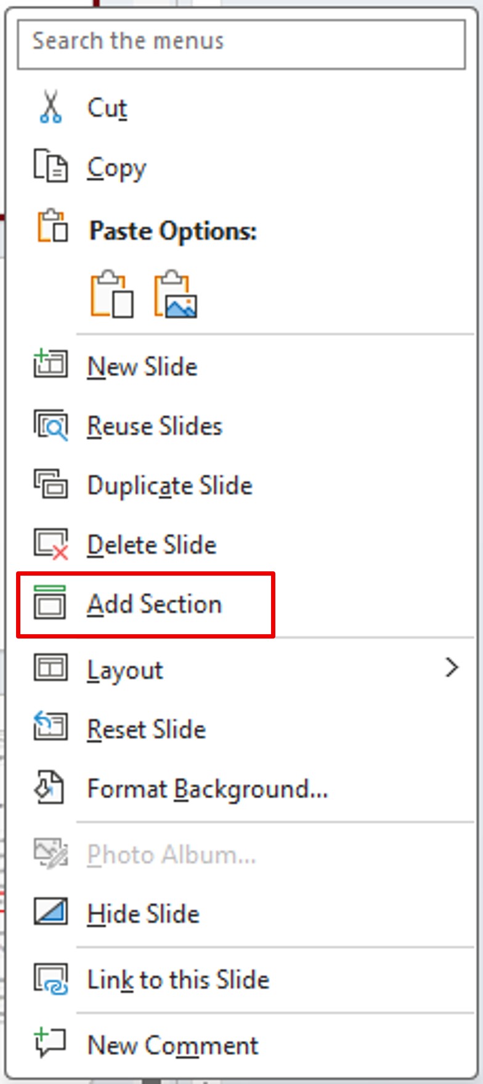Viewport: 483px width, 1084px height.
Task: Click the Copy pages icon
Action: pyautogui.click(x=51, y=167)
